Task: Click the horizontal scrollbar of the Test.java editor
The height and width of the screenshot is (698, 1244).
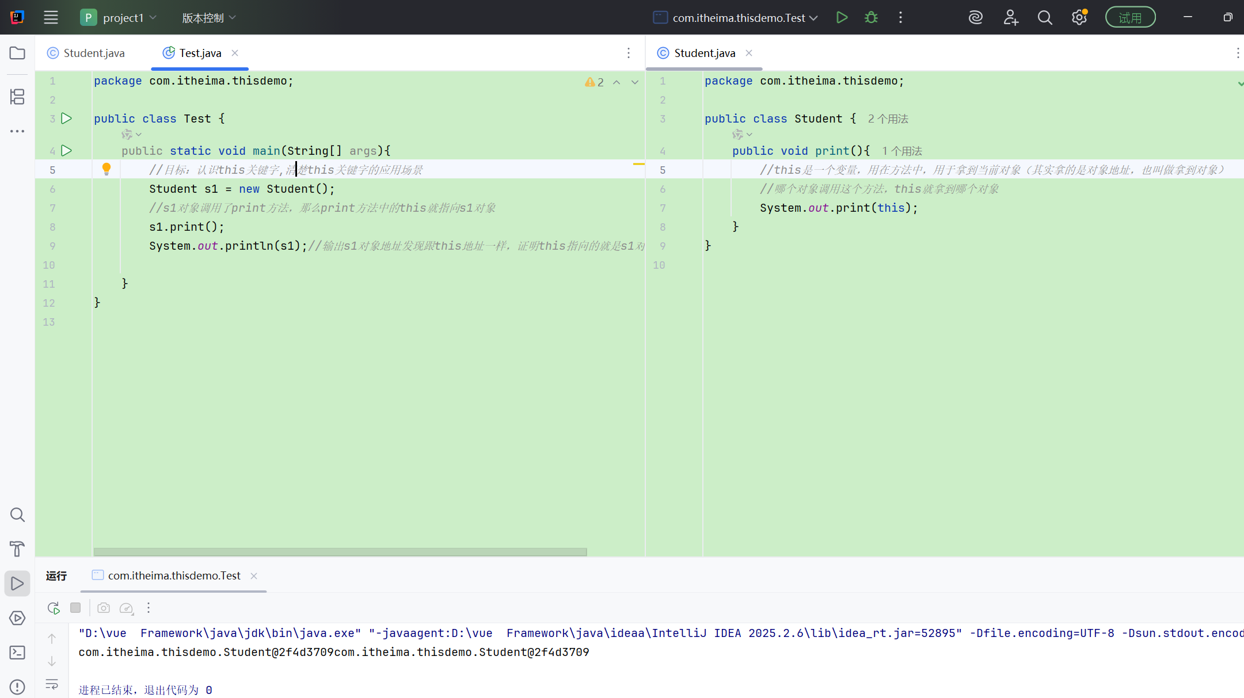Action: (x=340, y=552)
